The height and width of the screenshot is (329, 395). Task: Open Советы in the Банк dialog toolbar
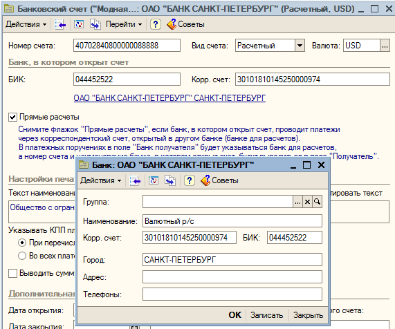[x=219, y=180]
